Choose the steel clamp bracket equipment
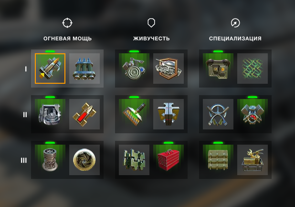 tap(169, 114)
